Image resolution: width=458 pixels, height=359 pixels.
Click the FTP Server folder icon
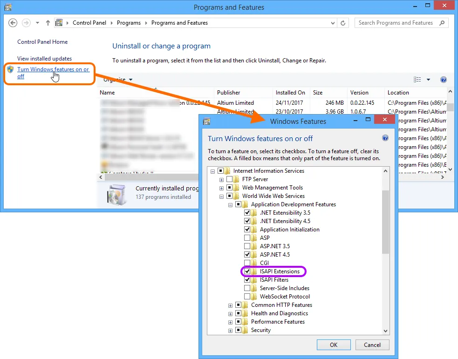pos(237,179)
